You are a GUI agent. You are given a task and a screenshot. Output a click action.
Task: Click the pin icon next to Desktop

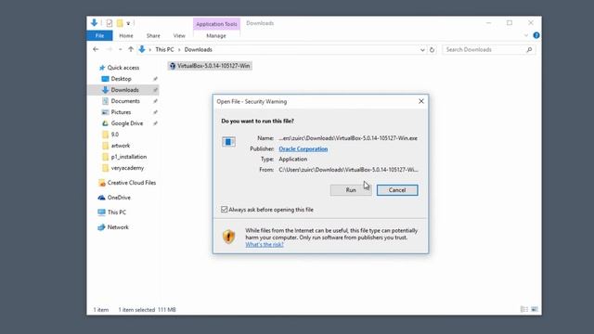pos(155,79)
